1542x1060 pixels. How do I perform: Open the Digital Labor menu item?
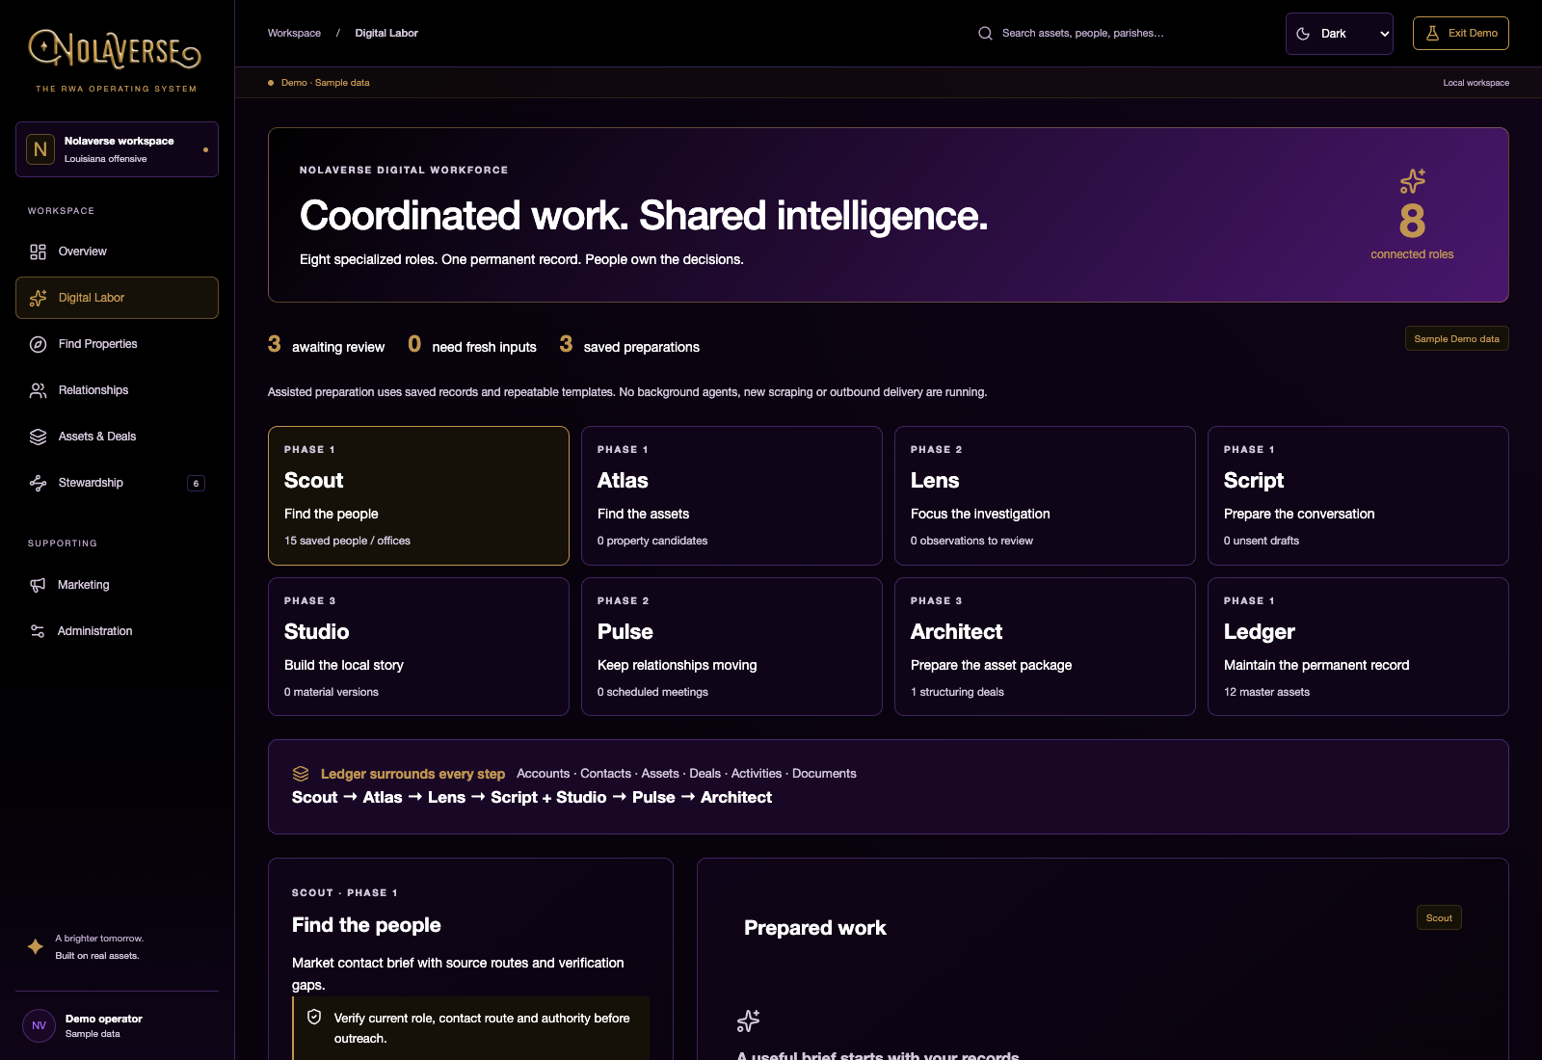click(117, 298)
